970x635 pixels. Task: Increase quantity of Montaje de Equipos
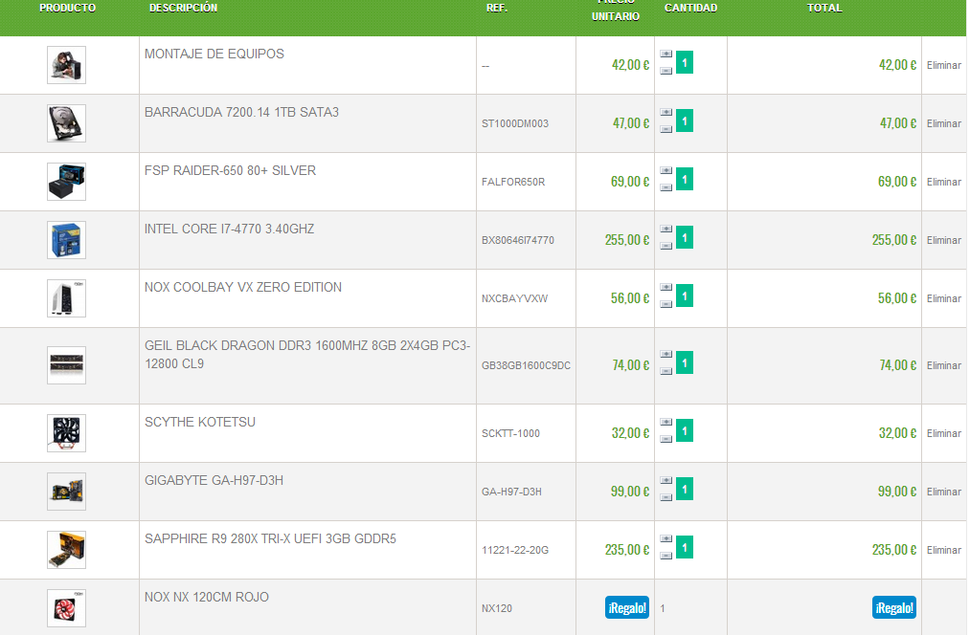(x=665, y=54)
